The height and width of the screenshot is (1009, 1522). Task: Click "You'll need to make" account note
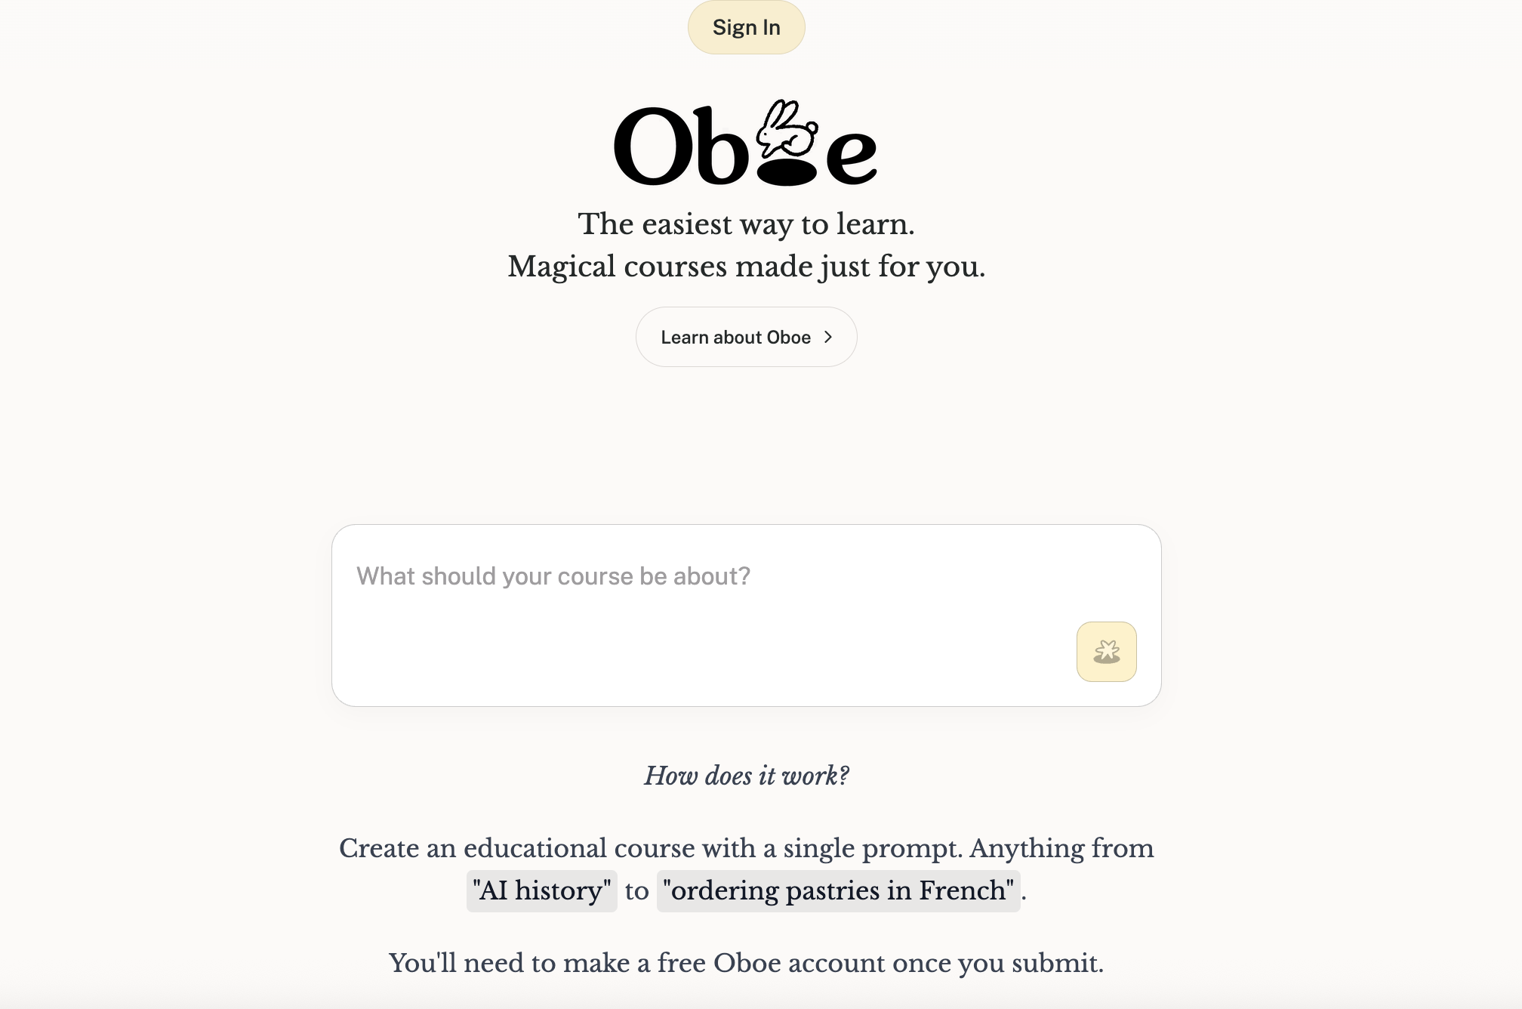click(x=510, y=963)
